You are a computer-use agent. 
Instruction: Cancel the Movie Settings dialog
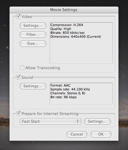coord(77,134)
